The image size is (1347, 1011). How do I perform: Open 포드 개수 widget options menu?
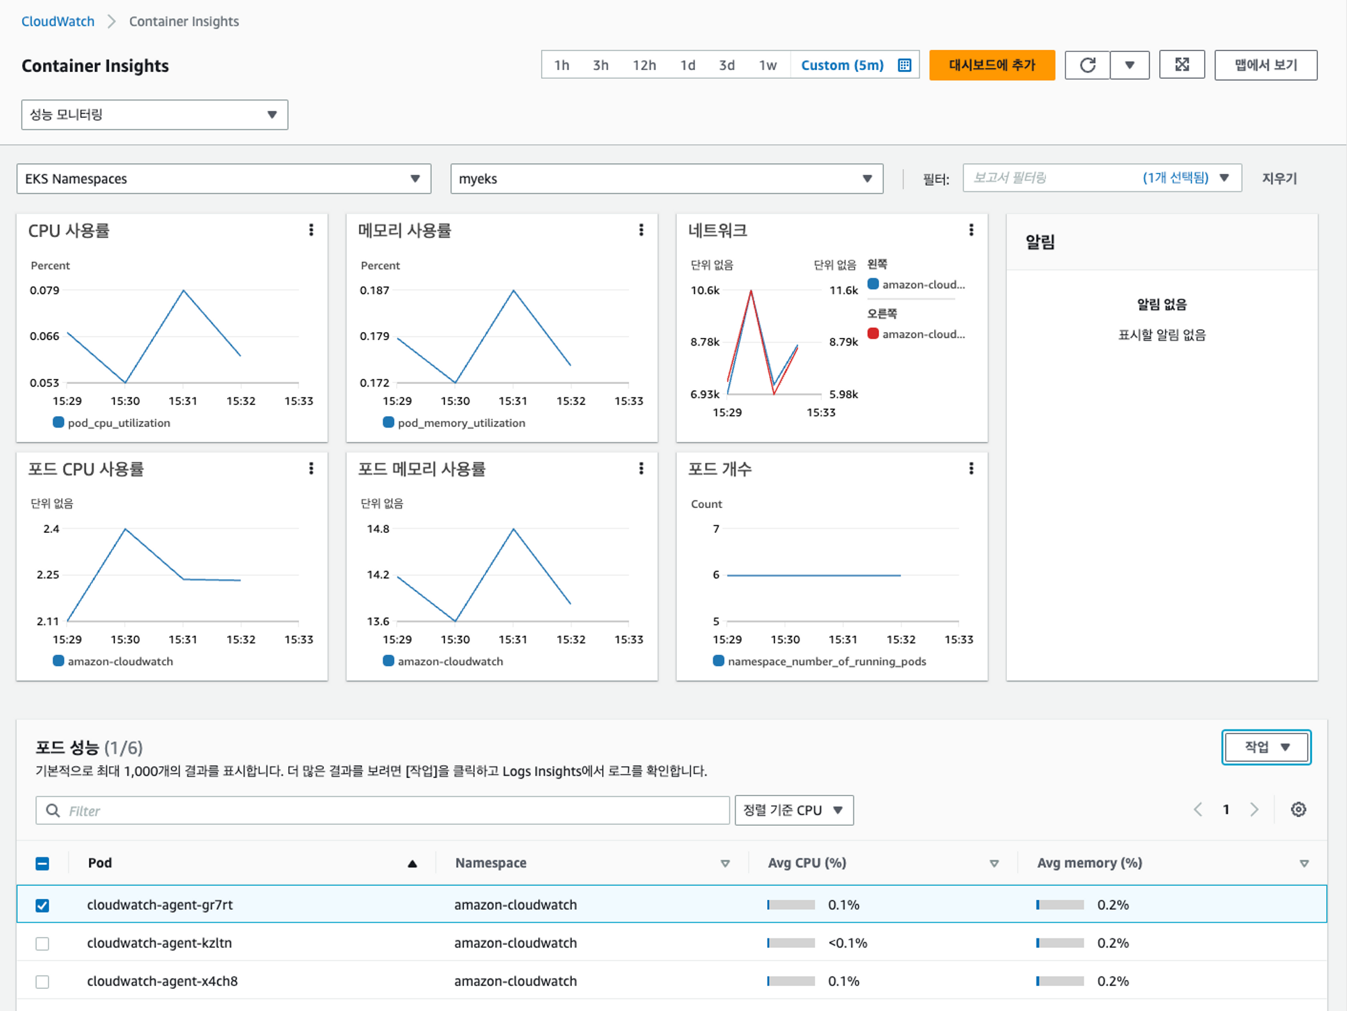click(x=971, y=469)
